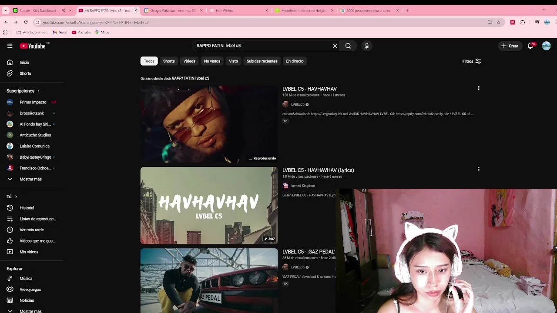Open the Chrome apps grid in bookmarks bar
Image resolution: width=557 pixels, height=313 pixels.
(x=5, y=32)
